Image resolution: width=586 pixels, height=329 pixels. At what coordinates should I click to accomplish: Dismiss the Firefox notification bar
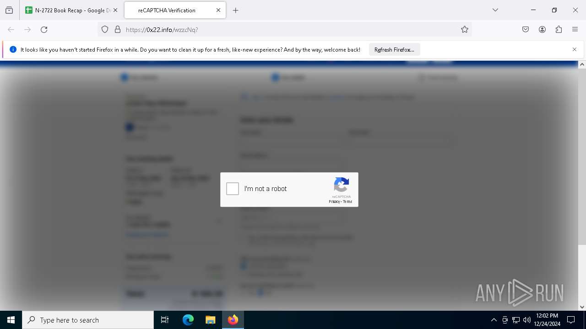click(575, 49)
